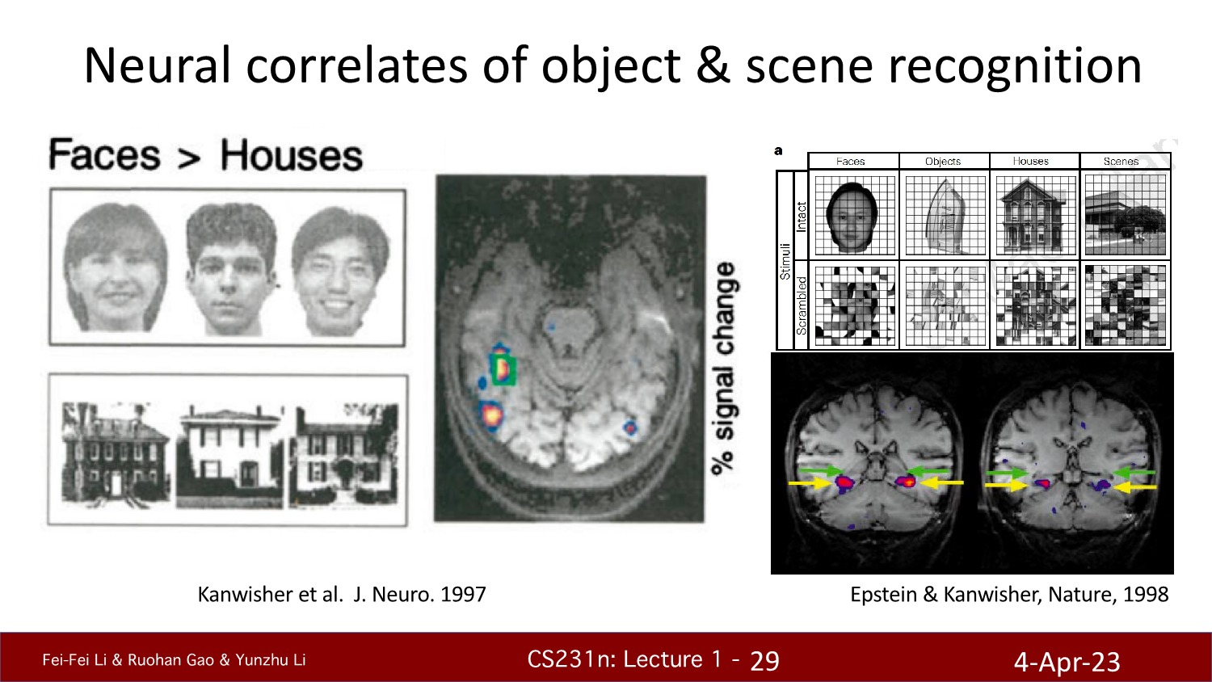Select the intact house stimulus cell
Screen dimensions: 1212x682
click(x=1035, y=215)
